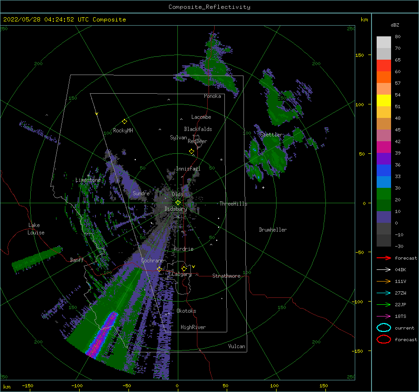419x392 pixels.
Task: Click the Limestone label
Action: coord(88,180)
